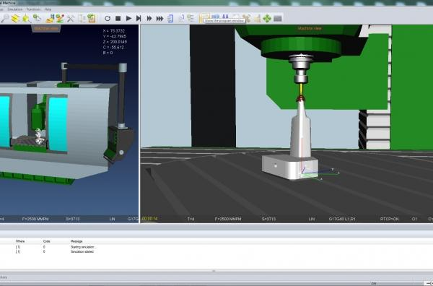
Task: Play the simulation
Action: click(128, 19)
